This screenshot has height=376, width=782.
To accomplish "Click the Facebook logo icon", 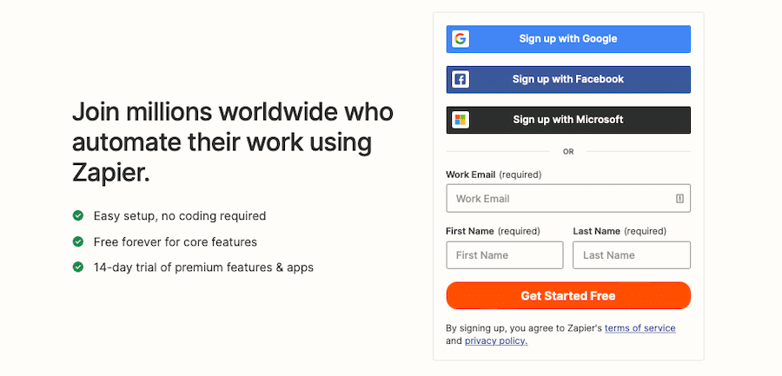I will [x=461, y=79].
